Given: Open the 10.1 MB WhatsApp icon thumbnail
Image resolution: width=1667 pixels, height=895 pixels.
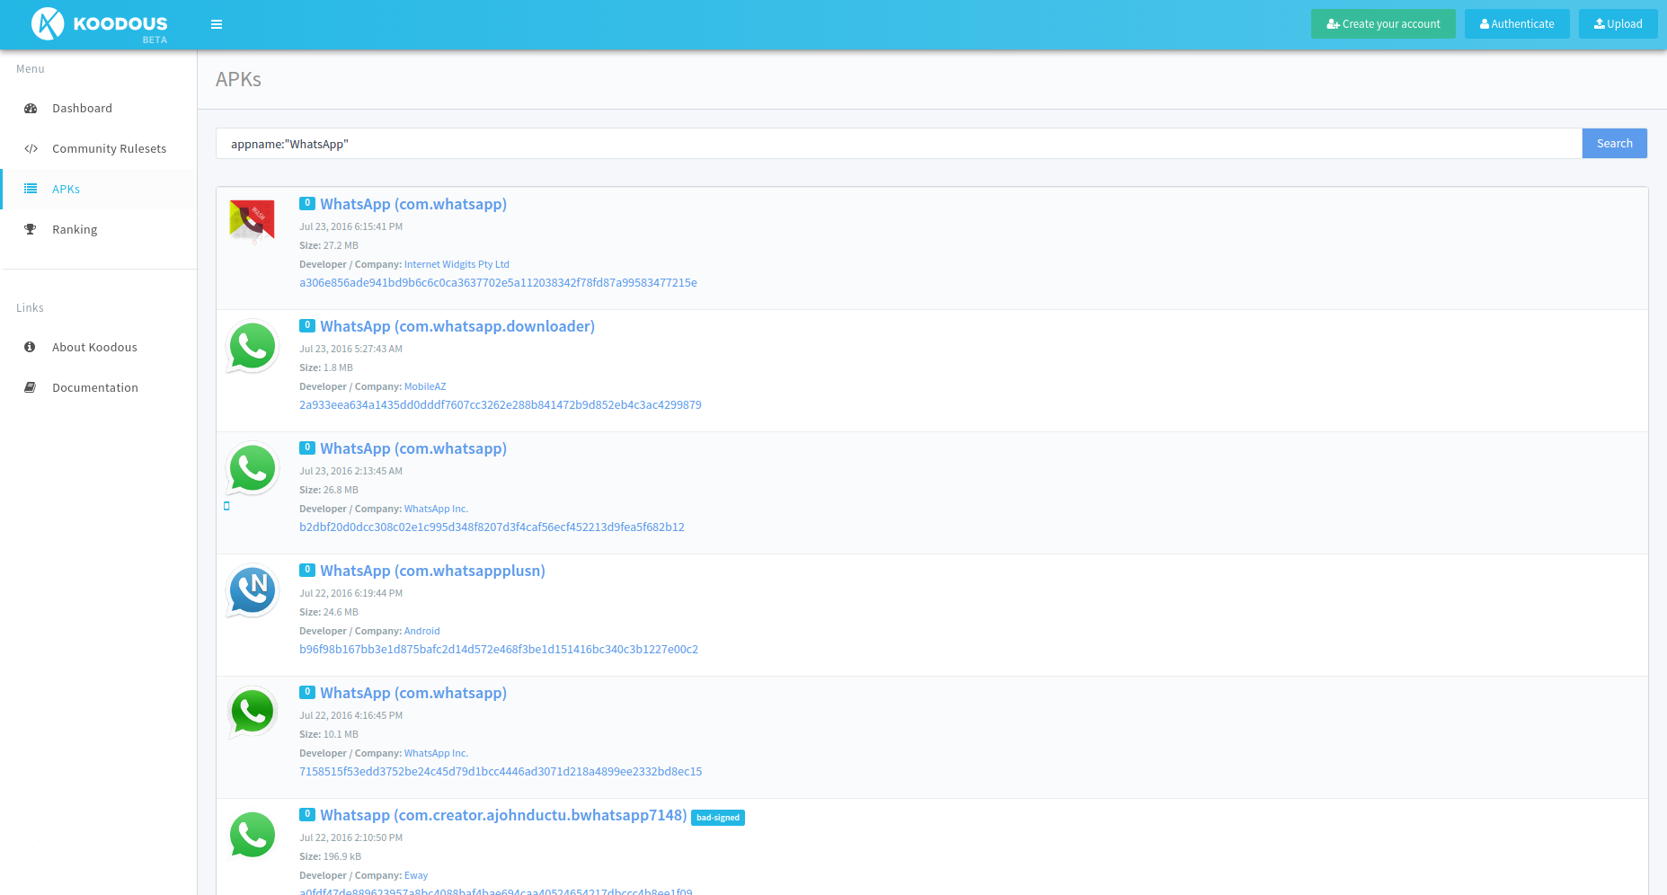Looking at the screenshot, I should click(x=253, y=712).
